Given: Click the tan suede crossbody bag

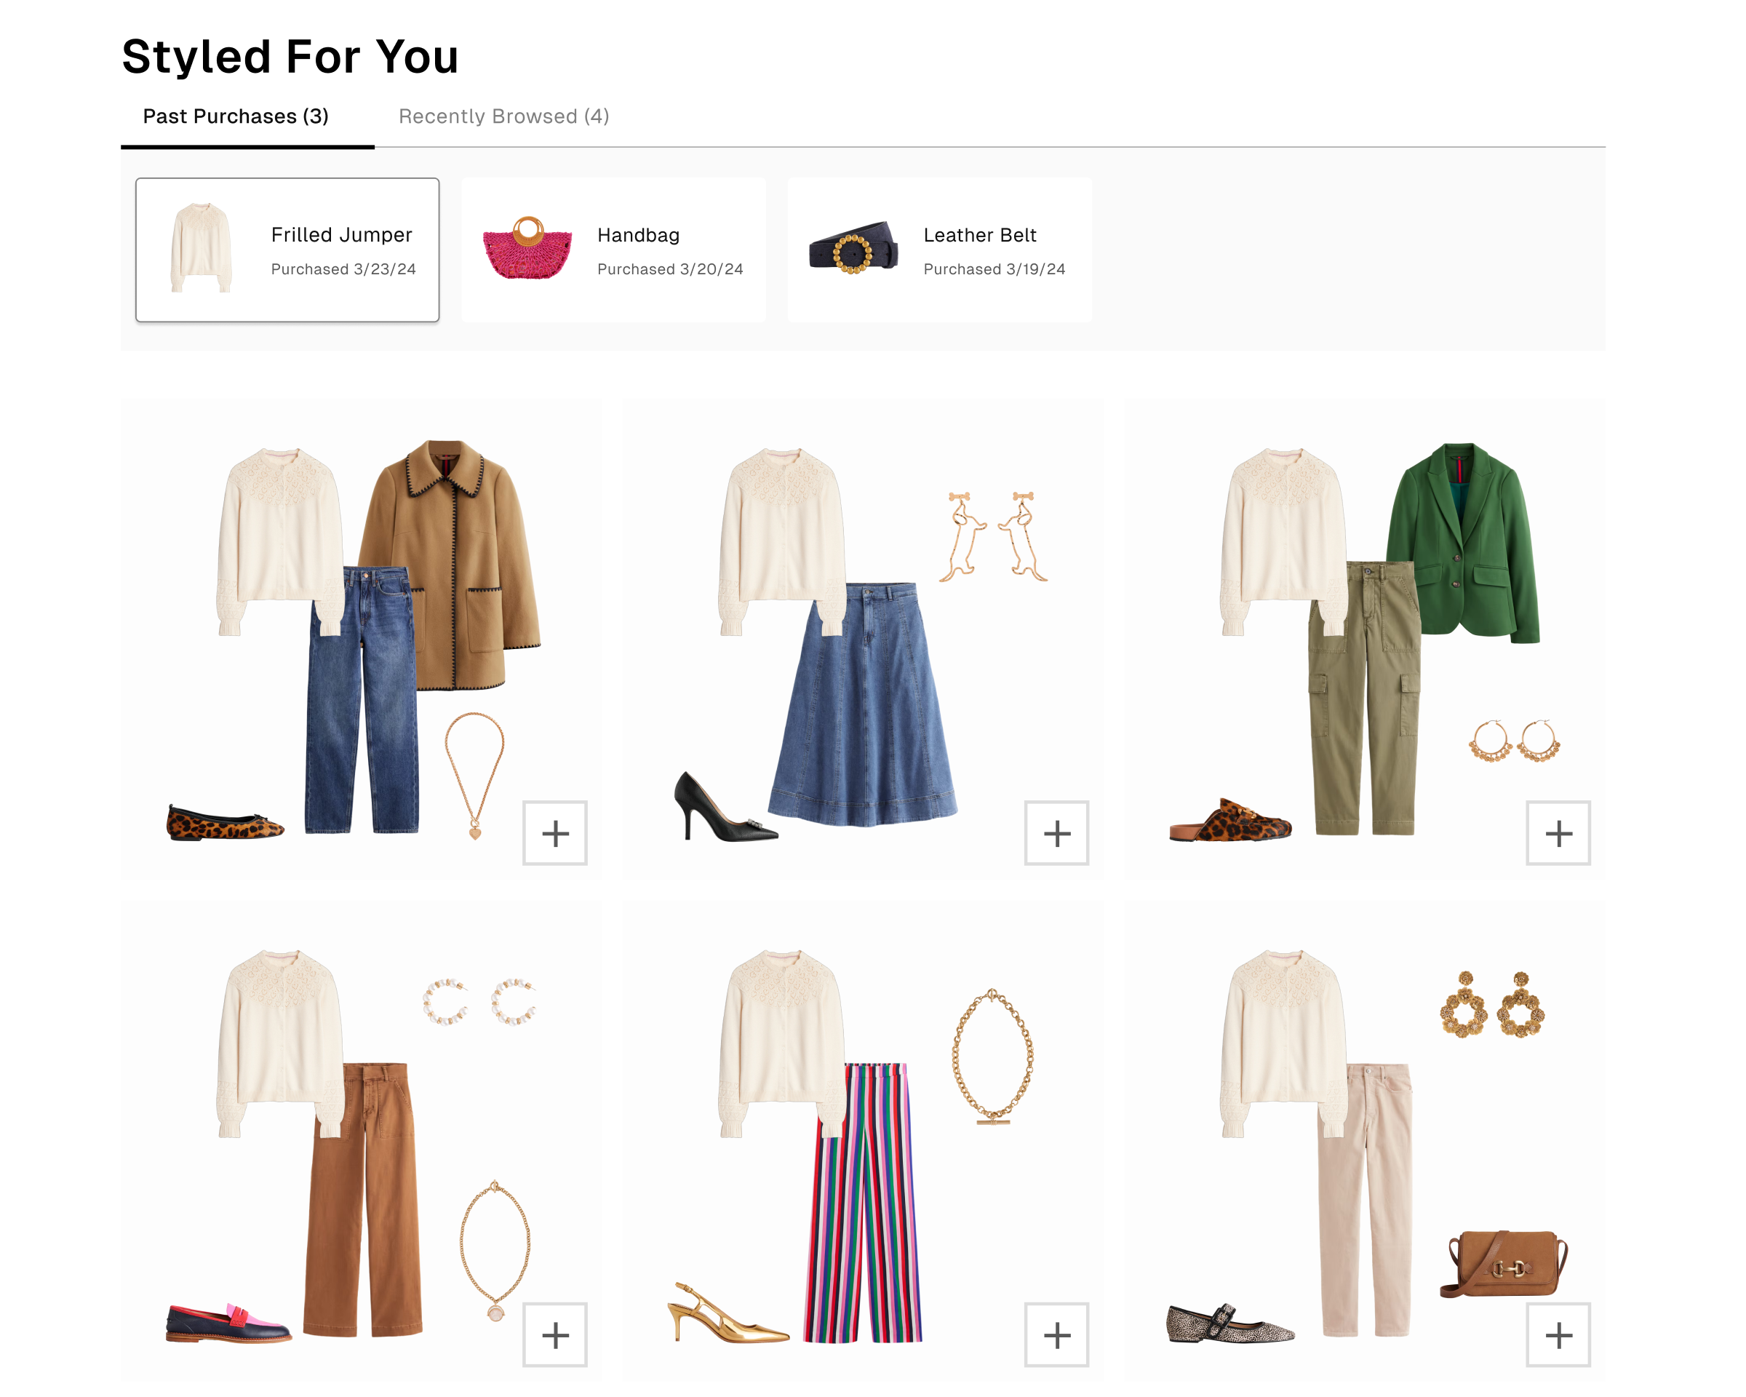Looking at the screenshot, I should click(1503, 1264).
